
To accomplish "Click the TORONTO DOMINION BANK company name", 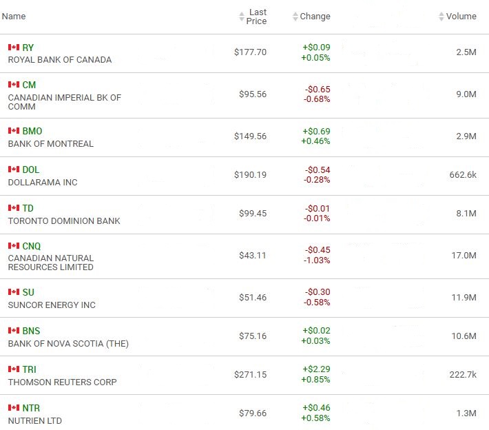I will coord(64,221).
